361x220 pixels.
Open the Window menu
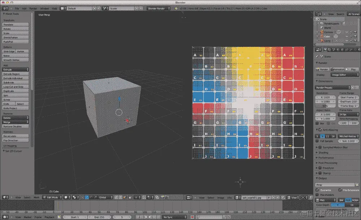point(44,9)
